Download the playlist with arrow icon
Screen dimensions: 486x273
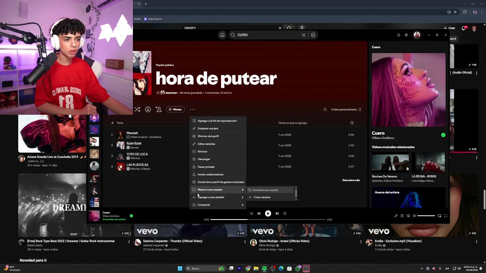(148, 109)
